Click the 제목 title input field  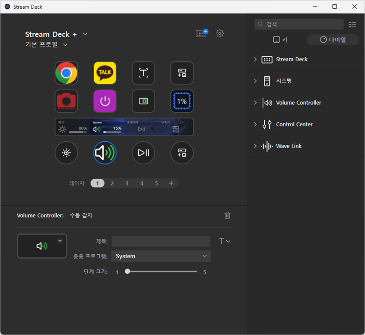(x=161, y=241)
